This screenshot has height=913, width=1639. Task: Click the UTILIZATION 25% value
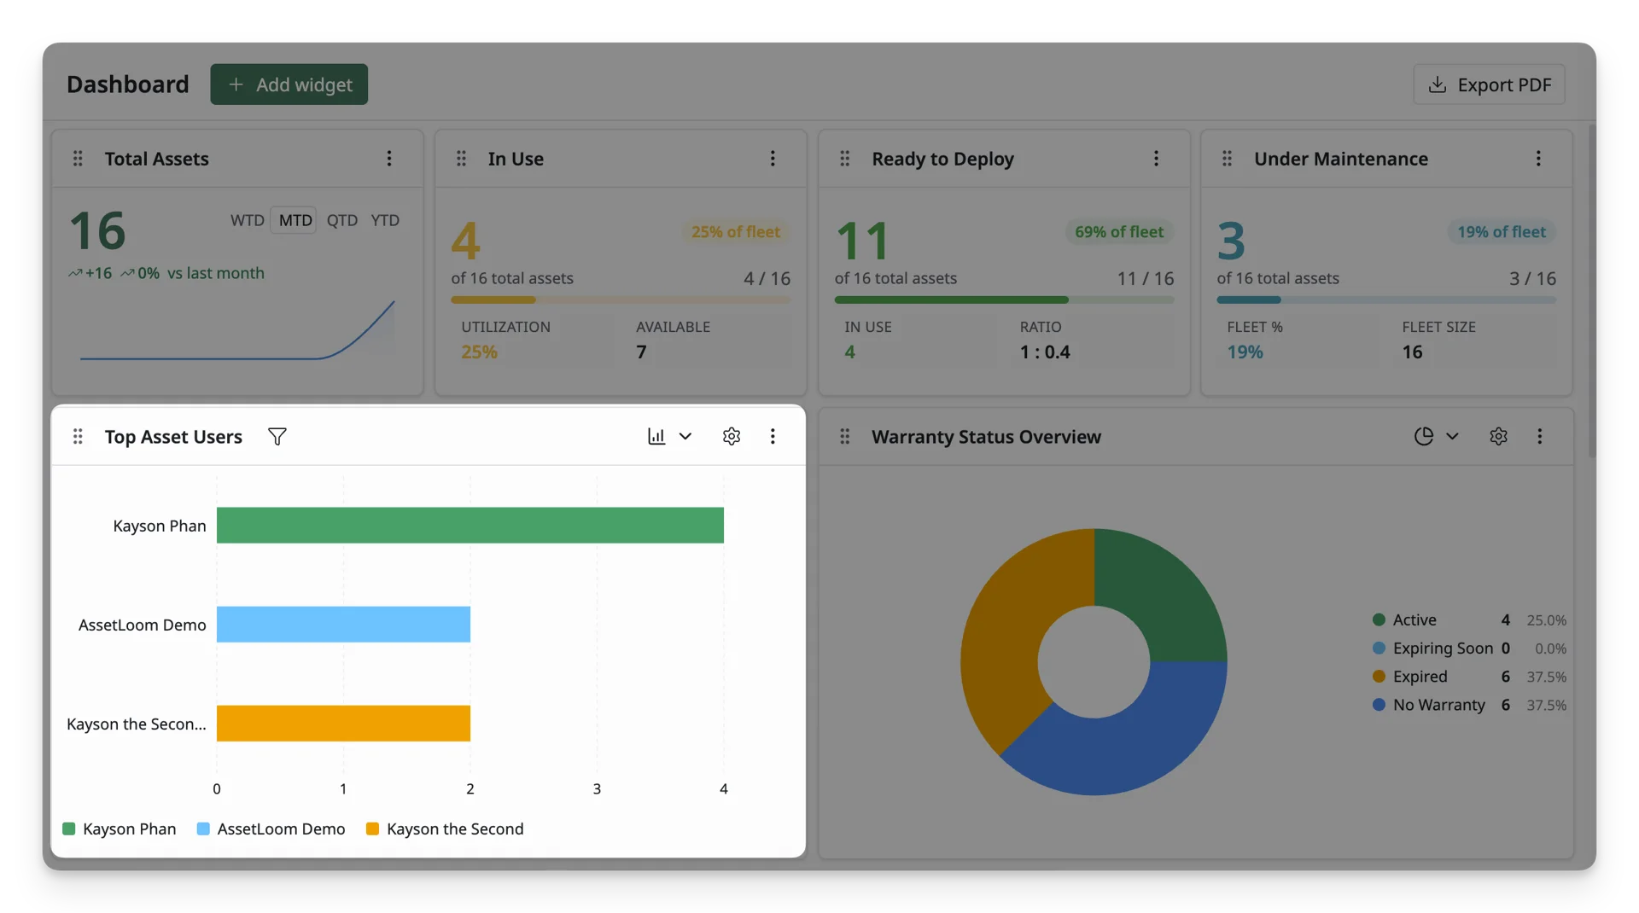480,352
